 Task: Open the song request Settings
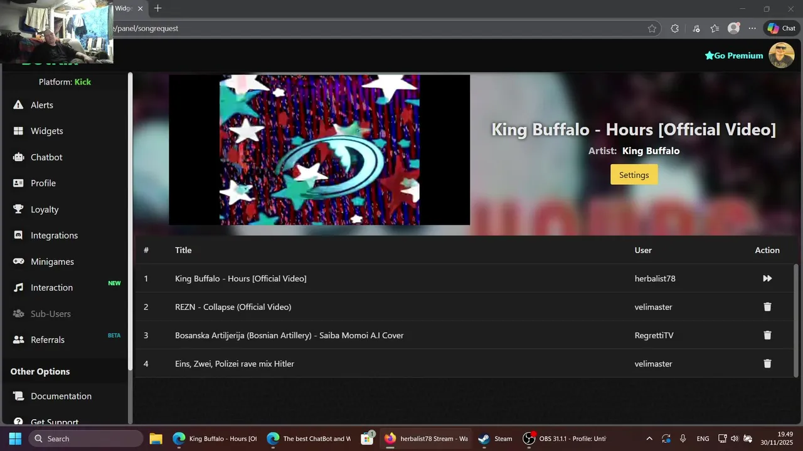(x=634, y=175)
